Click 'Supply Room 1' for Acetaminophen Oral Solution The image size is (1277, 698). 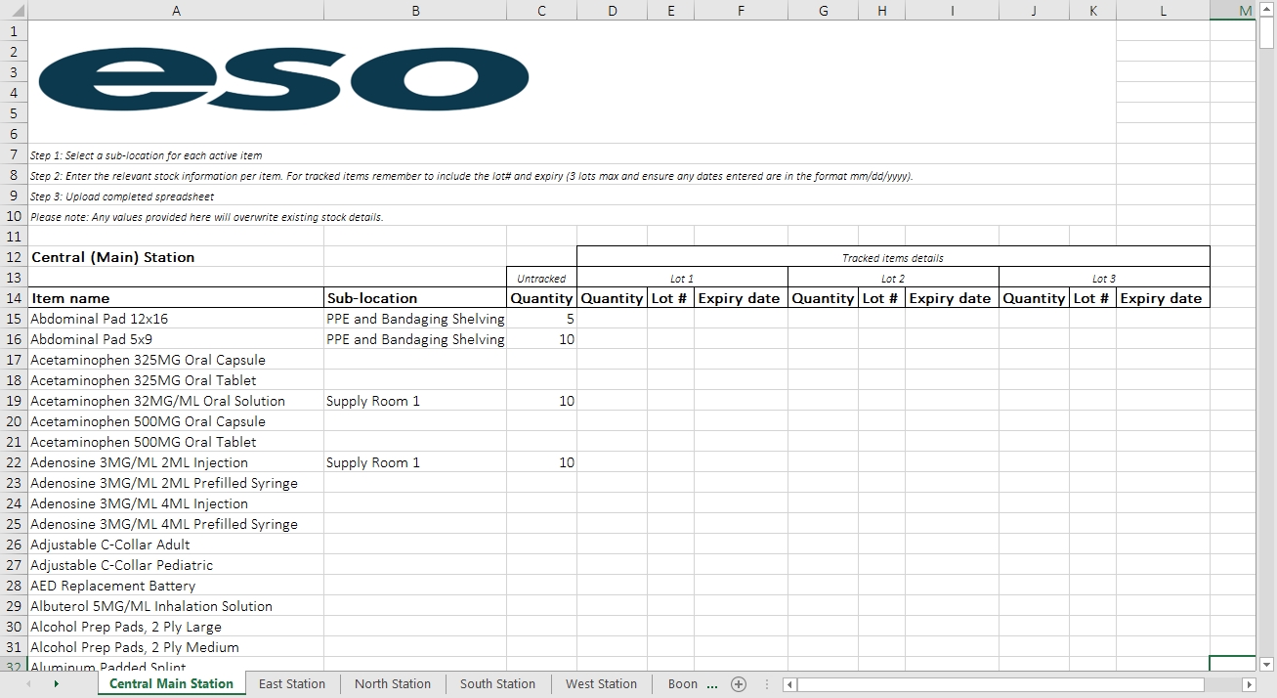(x=415, y=401)
